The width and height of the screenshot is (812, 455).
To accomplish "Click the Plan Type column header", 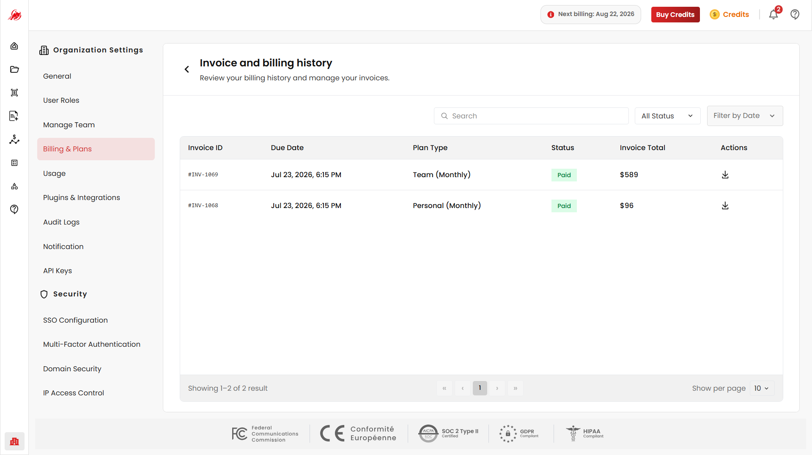I will coord(430,148).
